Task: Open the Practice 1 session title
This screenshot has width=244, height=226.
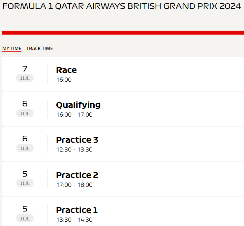Action: 77,210
